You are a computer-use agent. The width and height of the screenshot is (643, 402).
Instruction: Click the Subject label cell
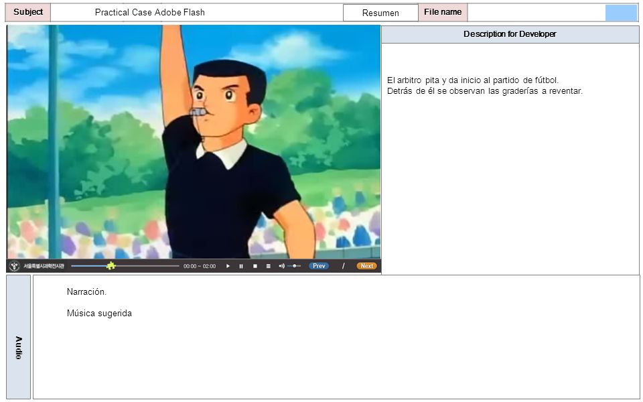click(28, 12)
